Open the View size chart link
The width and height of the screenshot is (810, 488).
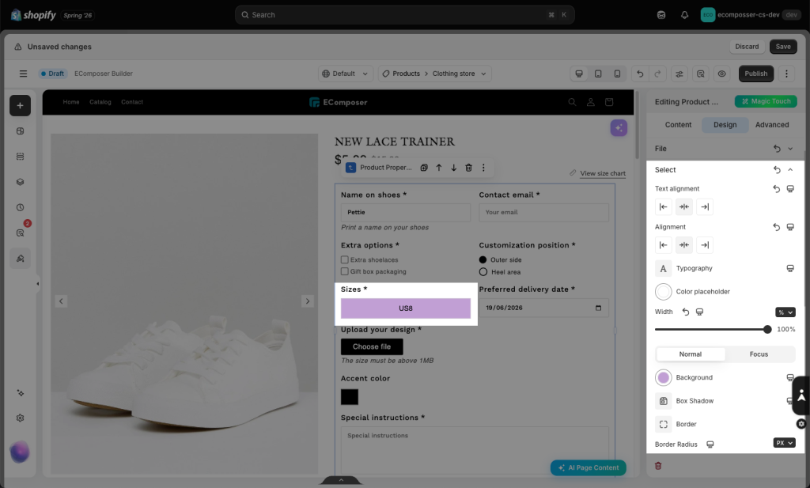[602, 173]
